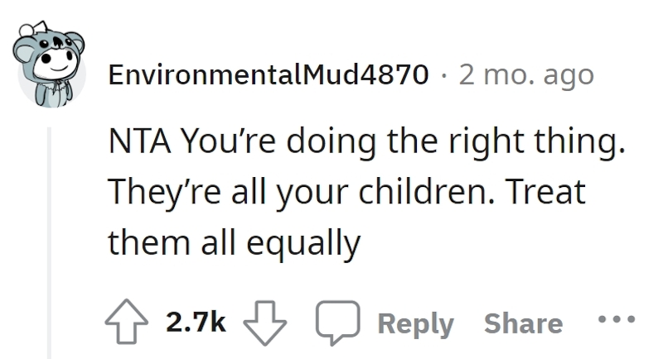Downvote the NTA comment
The height and width of the screenshot is (359, 663).
coord(264,323)
